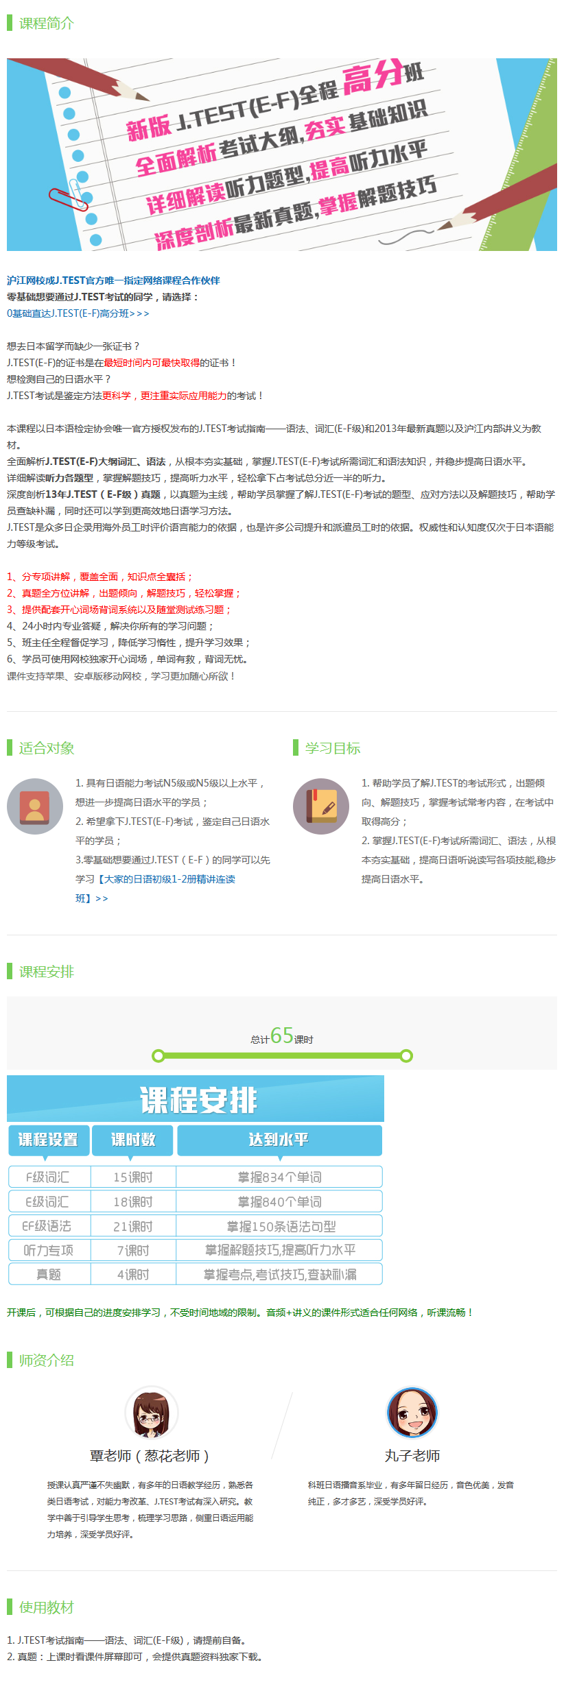Click the green 开课后，可根据自己的进度安排学习 note
Screen dimensions: 564x1689
pos(240,1313)
